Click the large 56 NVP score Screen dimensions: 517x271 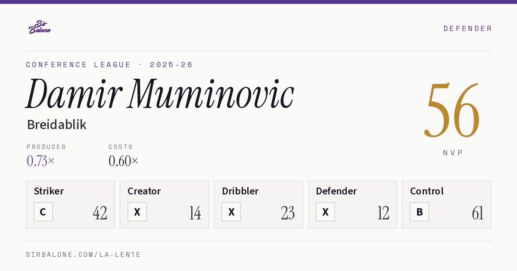pyautogui.click(x=452, y=110)
